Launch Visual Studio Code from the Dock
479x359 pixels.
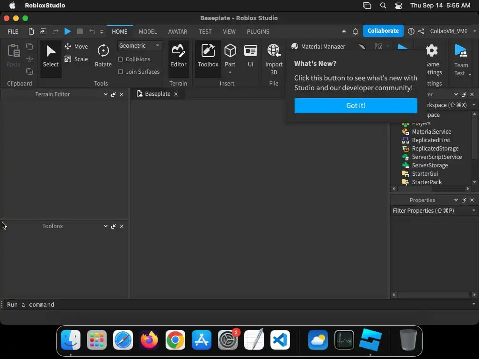(280, 340)
